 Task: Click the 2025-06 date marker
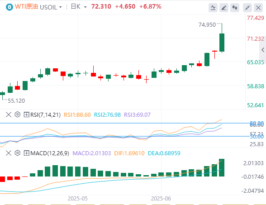pyautogui.click(x=161, y=199)
